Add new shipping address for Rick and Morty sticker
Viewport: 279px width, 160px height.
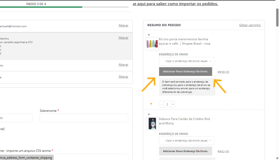tap(186, 151)
